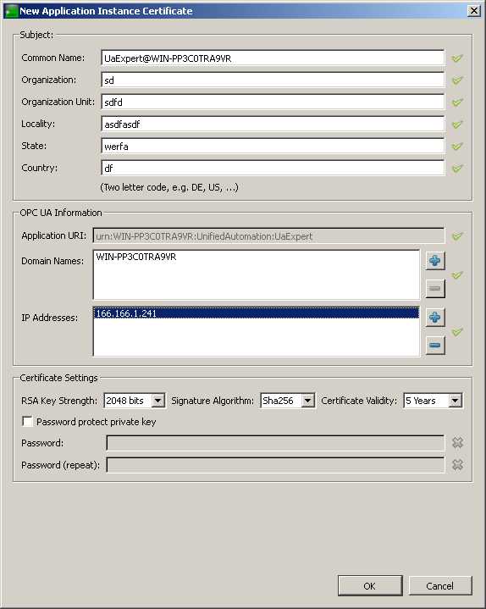Click into the State input field
Image resolution: width=486 pixels, height=609 pixels.
point(273,146)
